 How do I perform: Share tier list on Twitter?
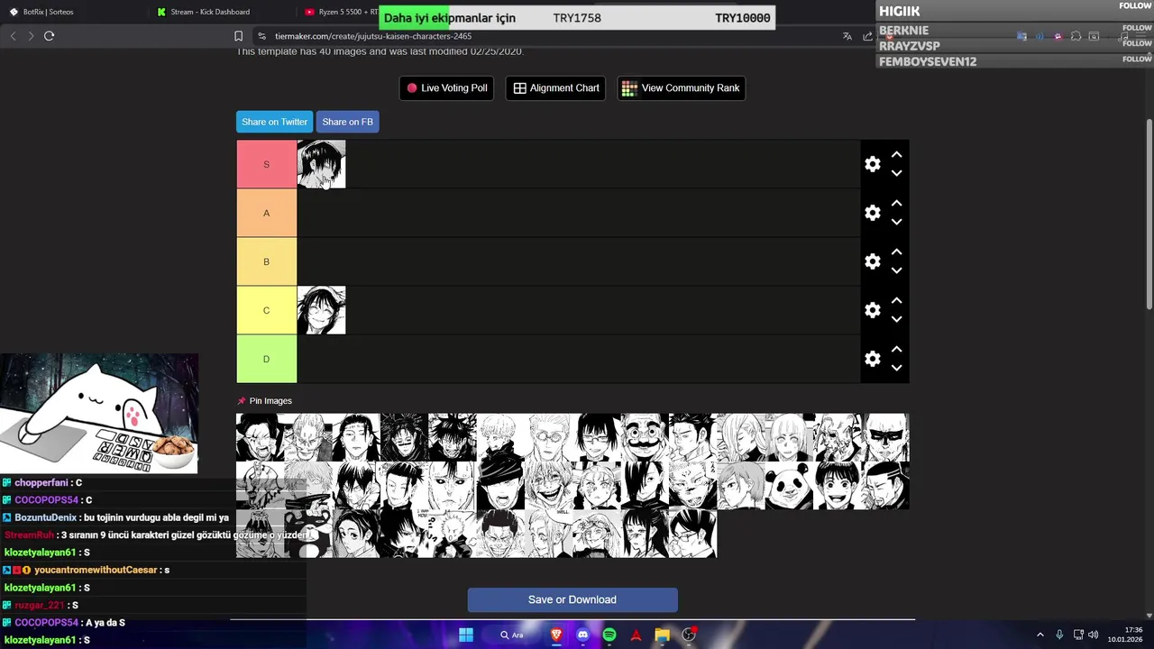[x=274, y=122]
